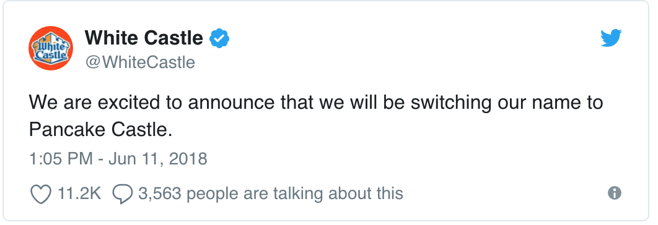
Task: Select the White Castle logo image
Action: tap(51, 48)
